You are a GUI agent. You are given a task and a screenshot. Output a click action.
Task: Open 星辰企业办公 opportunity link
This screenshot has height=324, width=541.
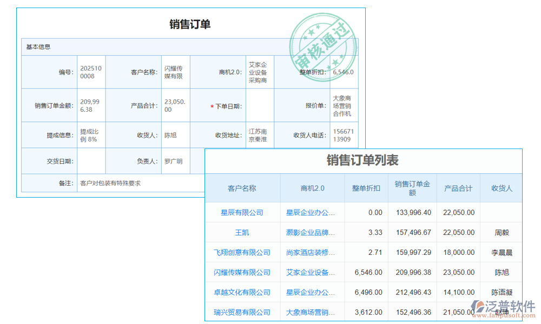311,213
